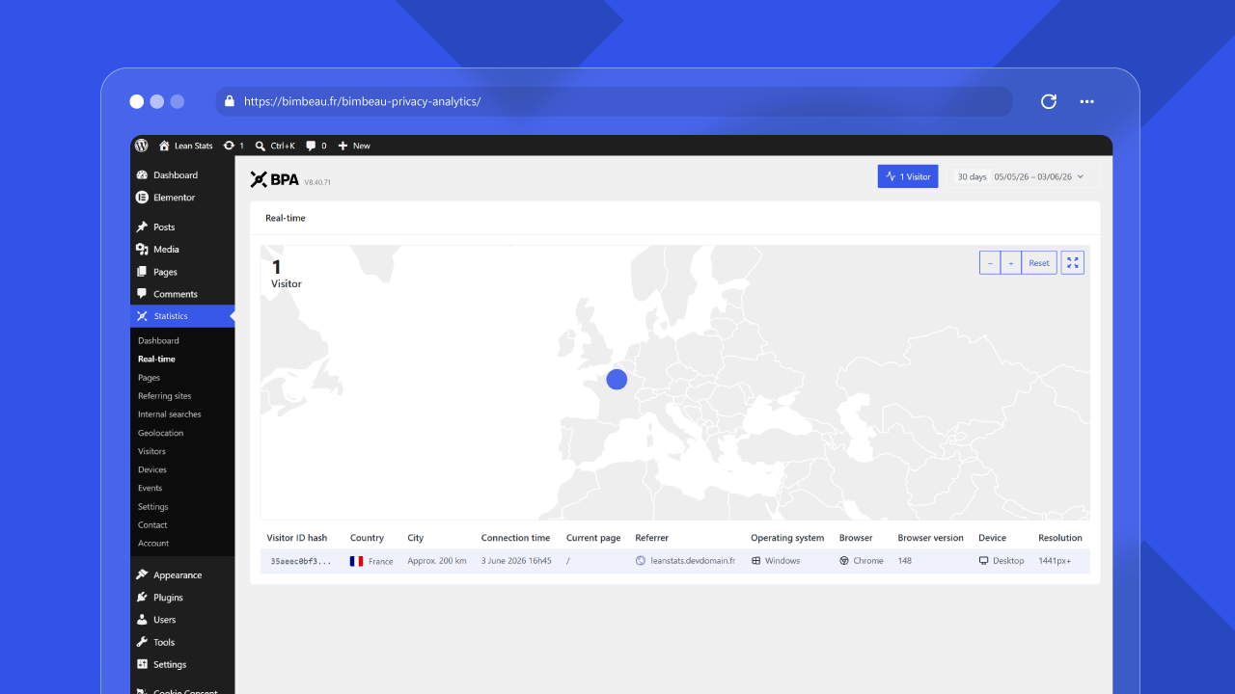
Task: Zoom in the map with plus button
Action: tap(1011, 263)
